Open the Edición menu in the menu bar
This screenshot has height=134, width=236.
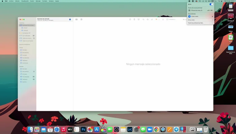click(17, 1)
